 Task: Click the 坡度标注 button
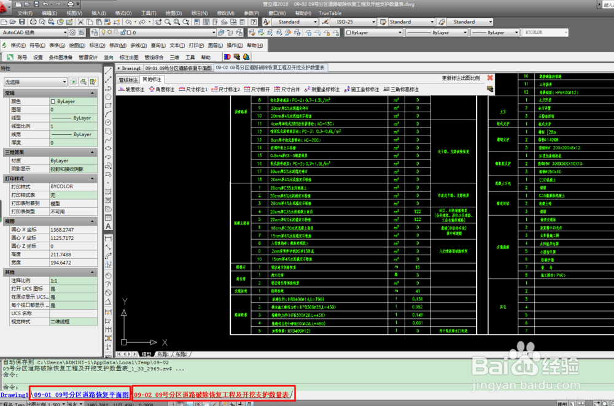pyautogui.click(x=131, y=90)
